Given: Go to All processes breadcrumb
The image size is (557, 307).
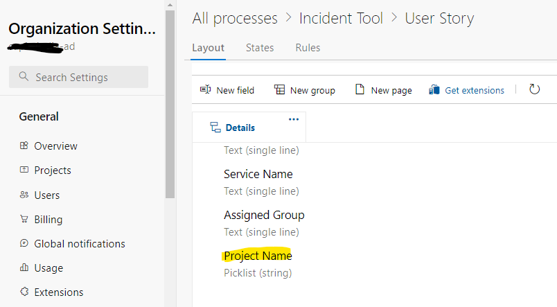Looking at the screenshot, I should coord(235,18).
